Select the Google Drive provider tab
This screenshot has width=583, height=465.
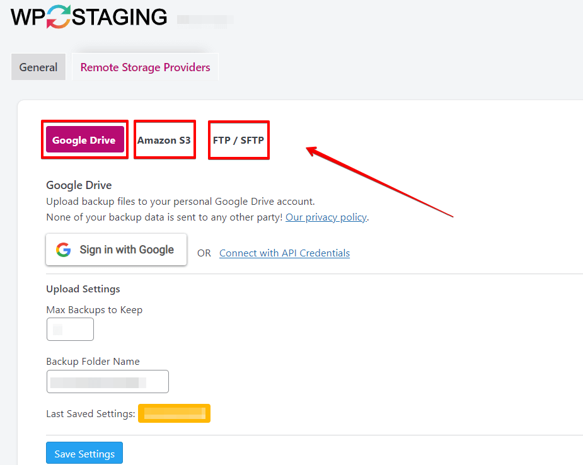coord(85,140)
